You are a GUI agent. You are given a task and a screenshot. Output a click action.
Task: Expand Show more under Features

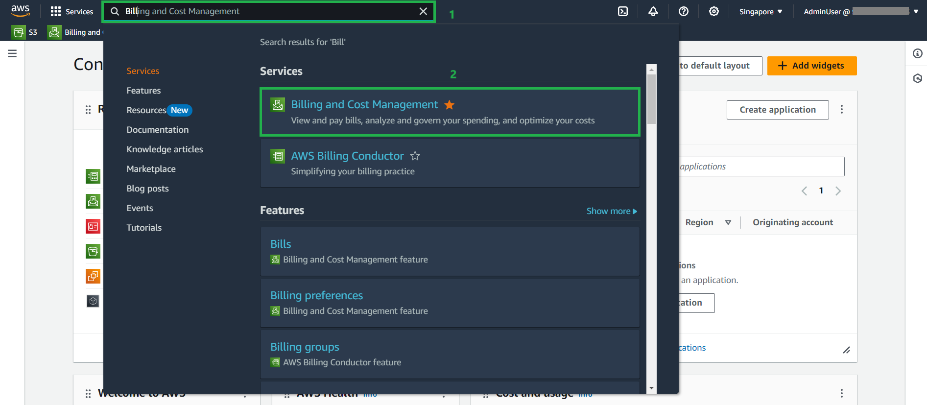click(x=612, y=211)
